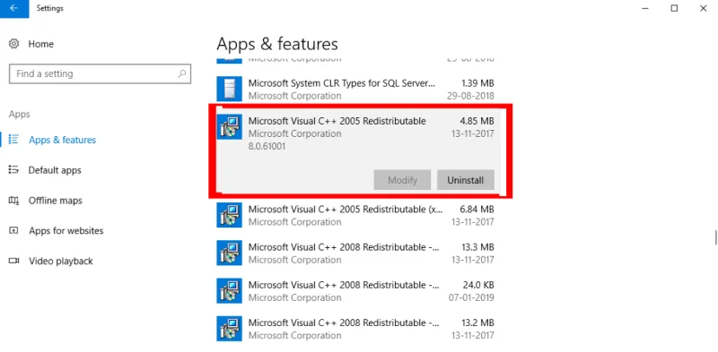This screenshot has width=718, height=352.
Task: Select the Visual C++ 2008 entry dated 07-01-2019
Action: click(x=355, y=291)
